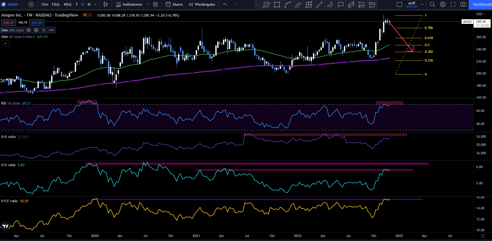
Task: Take a chart snapshot with camera icon
Action: tap(463, 4)
